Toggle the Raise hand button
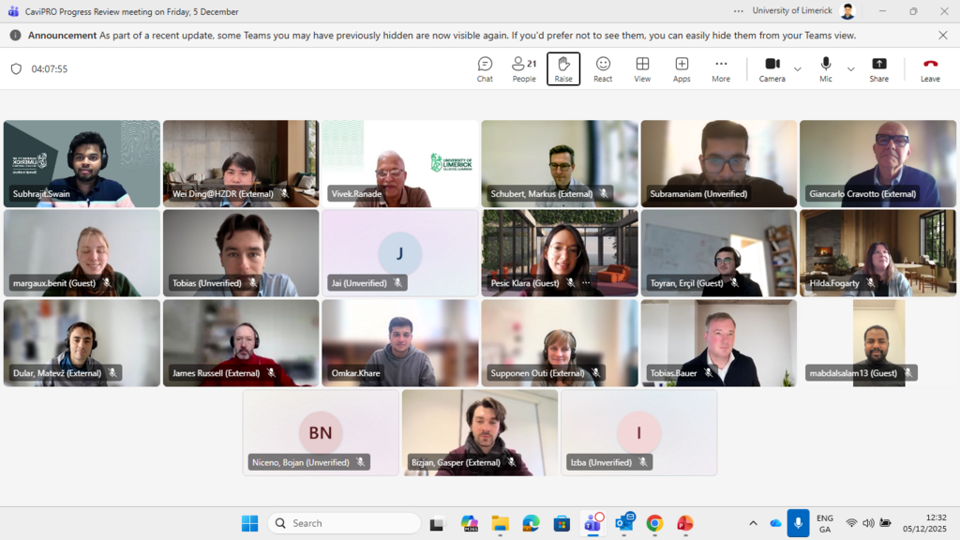 click(x=563, y=68)
